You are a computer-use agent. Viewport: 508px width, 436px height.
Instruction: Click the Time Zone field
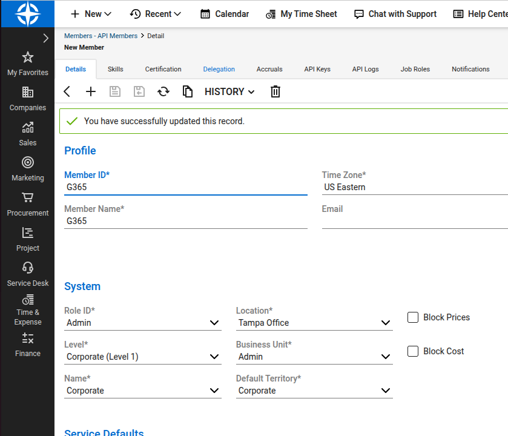(415, 187)
